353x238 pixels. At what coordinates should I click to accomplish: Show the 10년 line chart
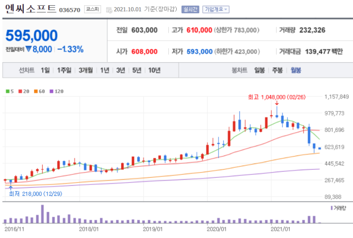[154, 70]
